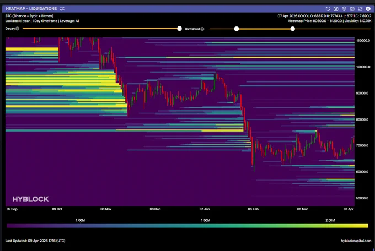Click the 07 Apr date label
Viewport: 375px width, 251px height.
pyautogui.click(x=349, y=209)
